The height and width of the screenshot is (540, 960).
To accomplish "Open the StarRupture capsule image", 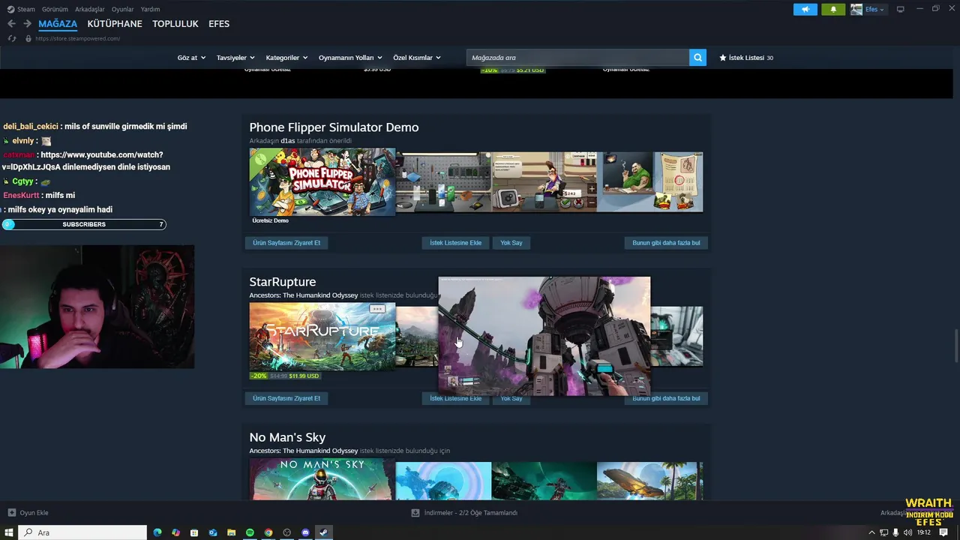I will [322, 337].
